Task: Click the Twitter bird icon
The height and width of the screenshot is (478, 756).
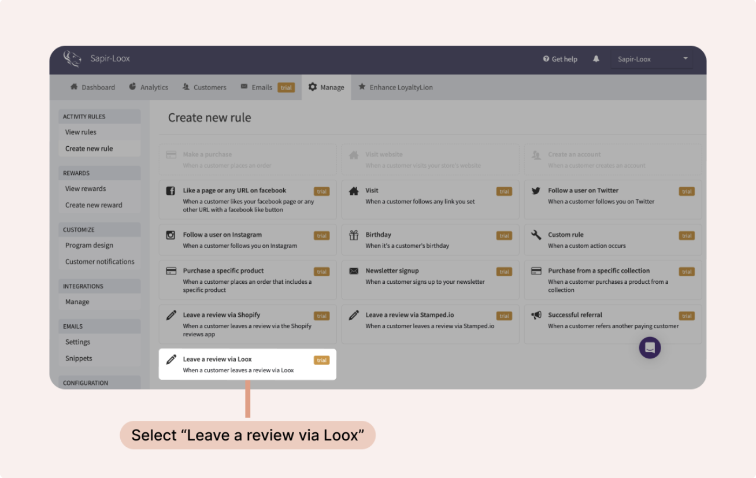Action: [536, 191]
